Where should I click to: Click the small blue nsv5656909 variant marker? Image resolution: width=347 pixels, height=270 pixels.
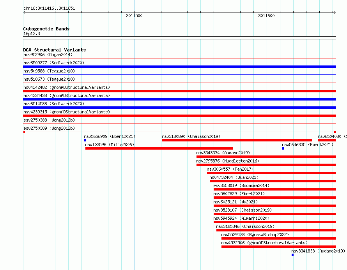pos(85,140)
